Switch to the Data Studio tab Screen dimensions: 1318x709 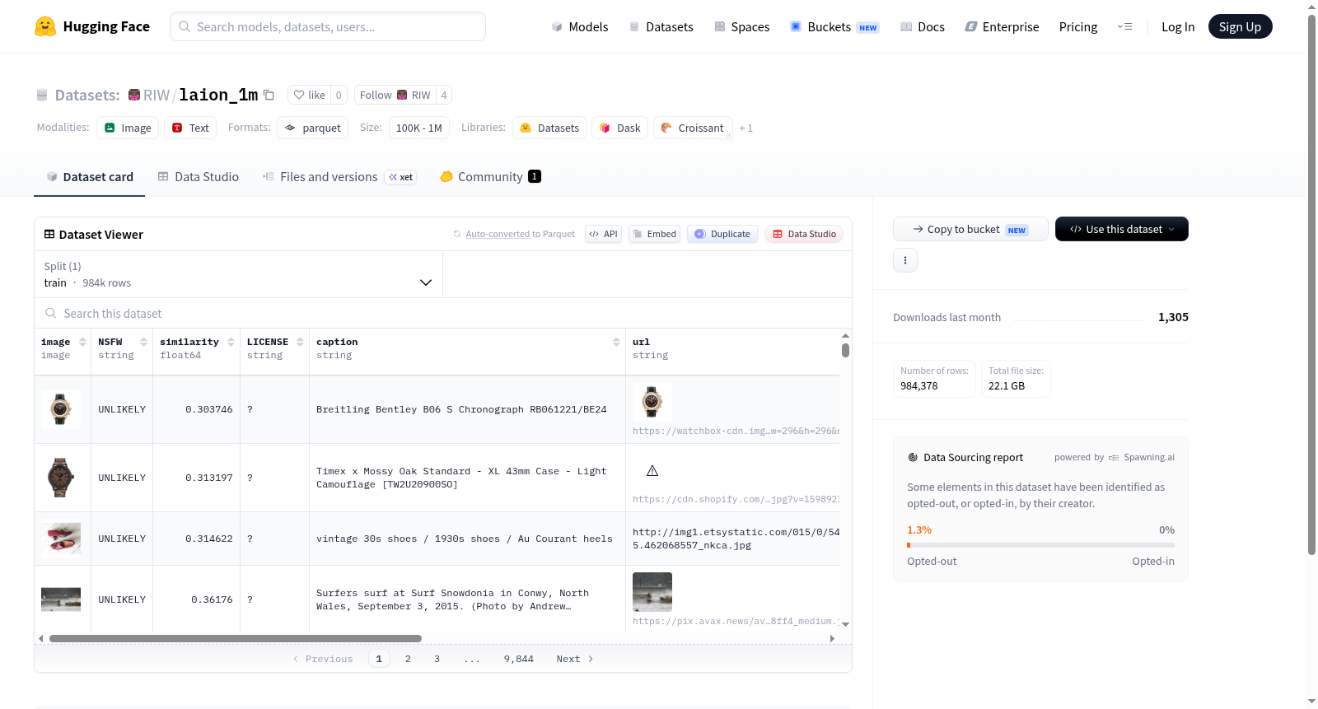pyautogui.click(x=199, y=177)
